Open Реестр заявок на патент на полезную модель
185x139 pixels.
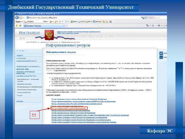(x=81, y=120)
